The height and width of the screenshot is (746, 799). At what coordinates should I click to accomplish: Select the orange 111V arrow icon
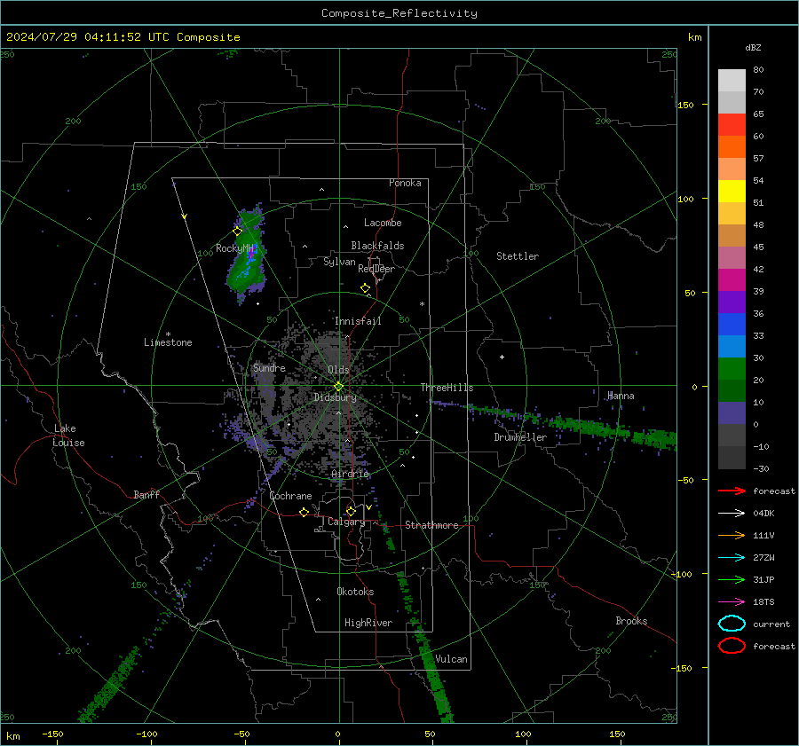732,535
